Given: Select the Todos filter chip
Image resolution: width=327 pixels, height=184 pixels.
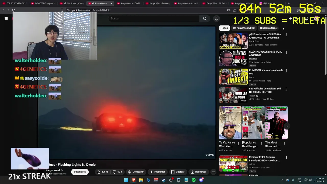Looking at the screenshot, I should pos(225,28).
